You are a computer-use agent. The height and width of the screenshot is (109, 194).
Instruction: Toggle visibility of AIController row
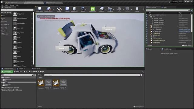click(147, 26)
